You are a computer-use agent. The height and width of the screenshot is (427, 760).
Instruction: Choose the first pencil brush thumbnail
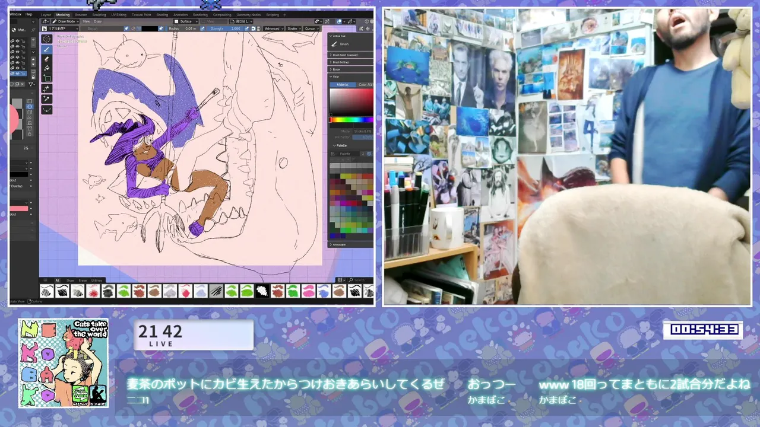[47, 291]
